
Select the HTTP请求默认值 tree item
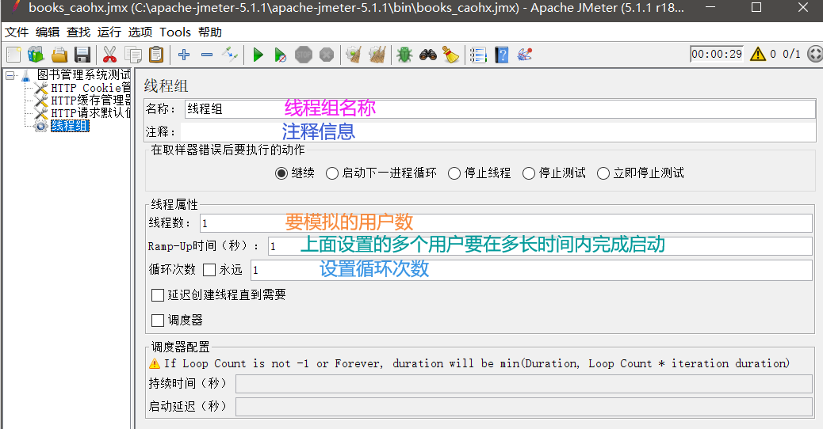[90, 113]
